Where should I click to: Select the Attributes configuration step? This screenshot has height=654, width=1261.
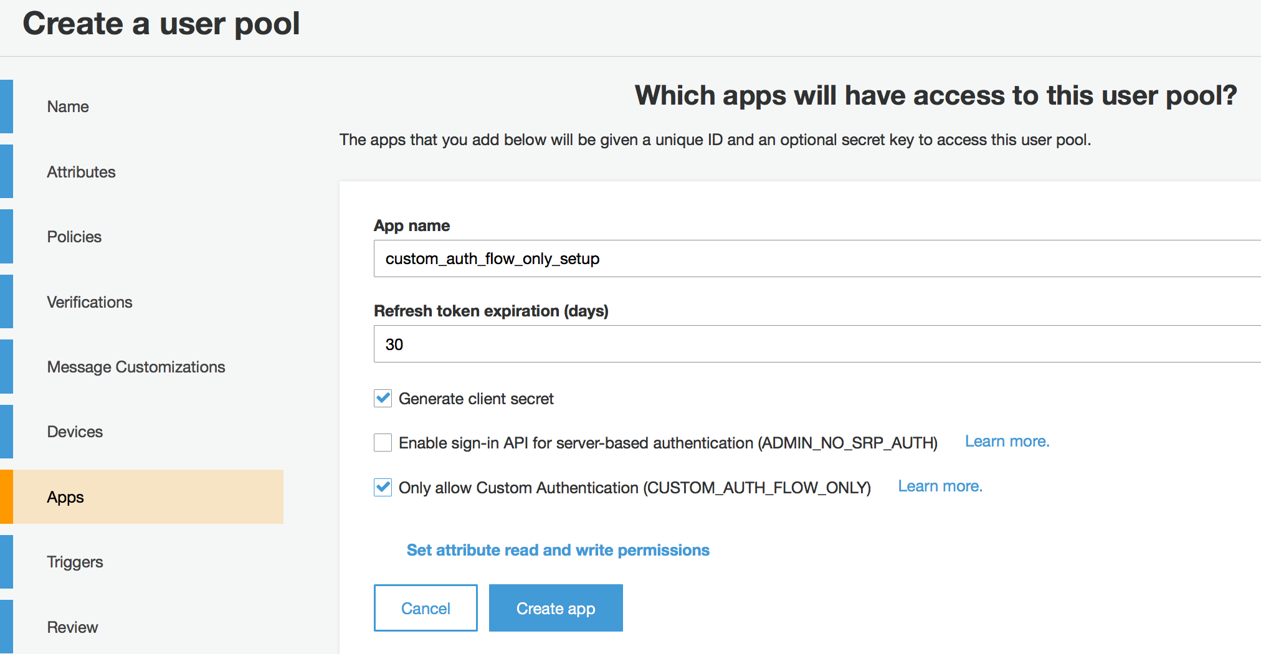tap(81, 172)
